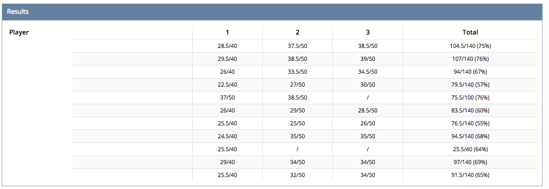Click the Total column header

(x=470, y=32)
